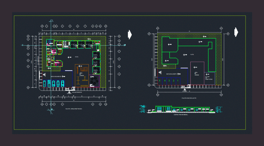This screenshot has width=264, height=146.
Task: Select the rightmost cyan car in parking row
Action: click(62, 84)
